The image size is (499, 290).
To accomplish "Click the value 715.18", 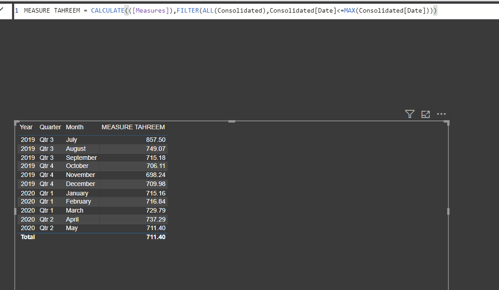I will click(x=156, y=158).
